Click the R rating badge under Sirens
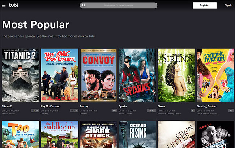Screen dimensions: 235x148 (193, 110)
